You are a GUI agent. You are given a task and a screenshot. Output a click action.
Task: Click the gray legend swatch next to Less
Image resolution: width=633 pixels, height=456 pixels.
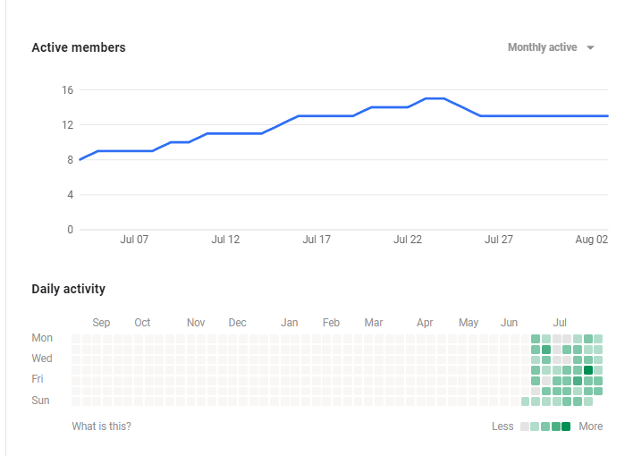525,426
